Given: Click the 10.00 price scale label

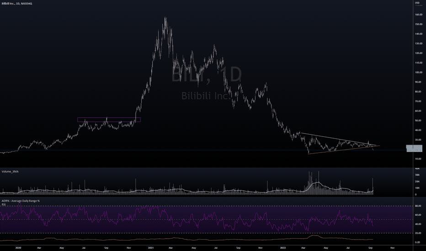Looking at the screenshot, I should 418,159.
